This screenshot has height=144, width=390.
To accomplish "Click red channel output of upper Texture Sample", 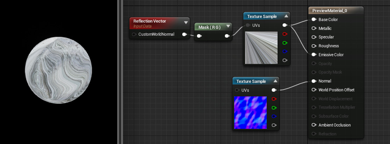I will [285, 34].
